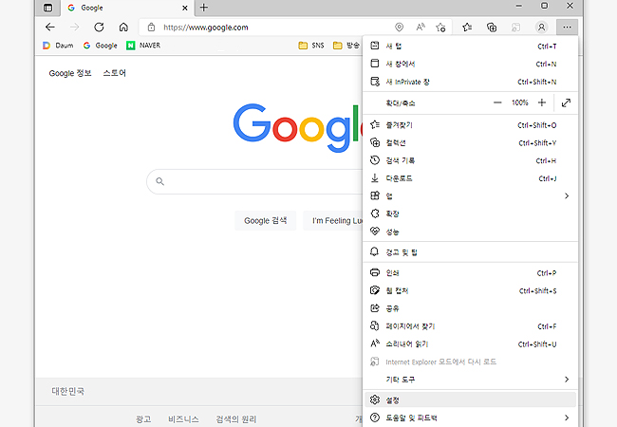Viewport: 617px width, 427px height.
Task: Open 다운로드 (Downloads) from menu
Action: (x=470, y=178)
